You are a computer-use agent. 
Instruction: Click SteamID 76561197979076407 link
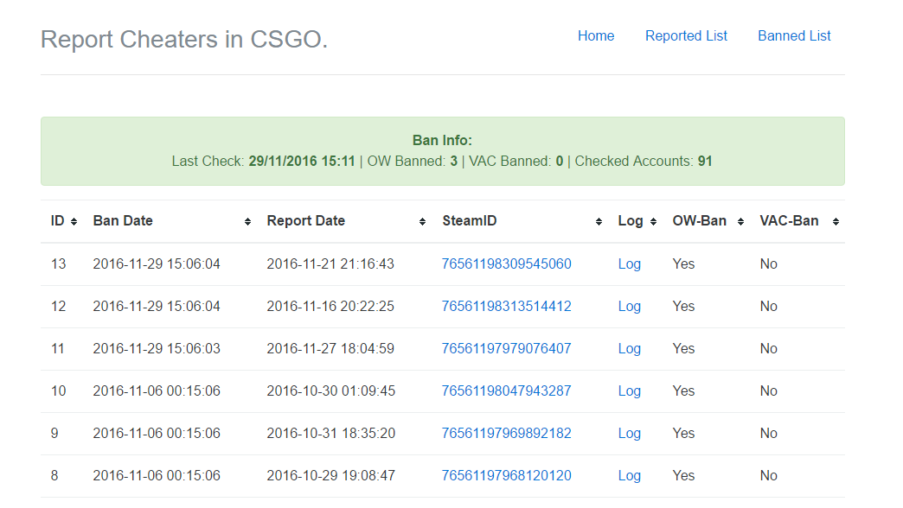coord(506,349)
